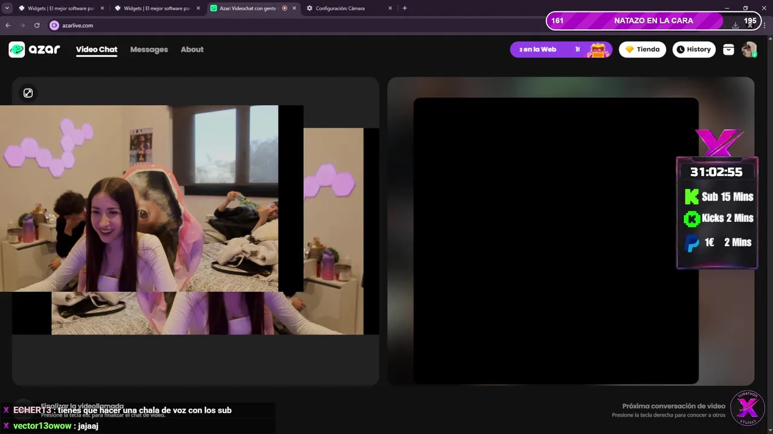Expand the local video with the resize icon

pyautogui.click(x=28, y=93)
